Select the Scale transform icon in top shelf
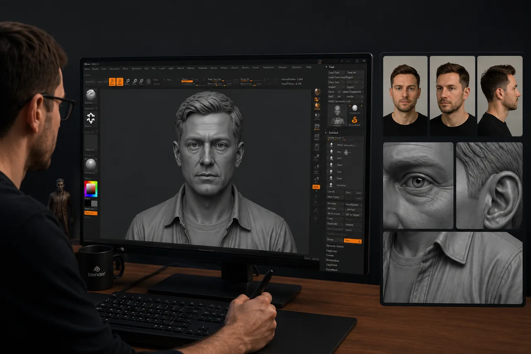Image resolution: width=531 pixels, height=354 pixels. [x=134, y=82]
